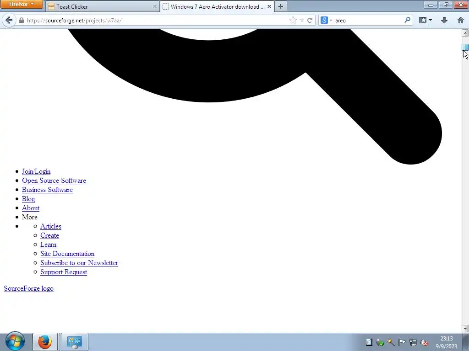Viewport: 469px width, 351px height.
Task: View site security padlock info
Action: [21, 20]
